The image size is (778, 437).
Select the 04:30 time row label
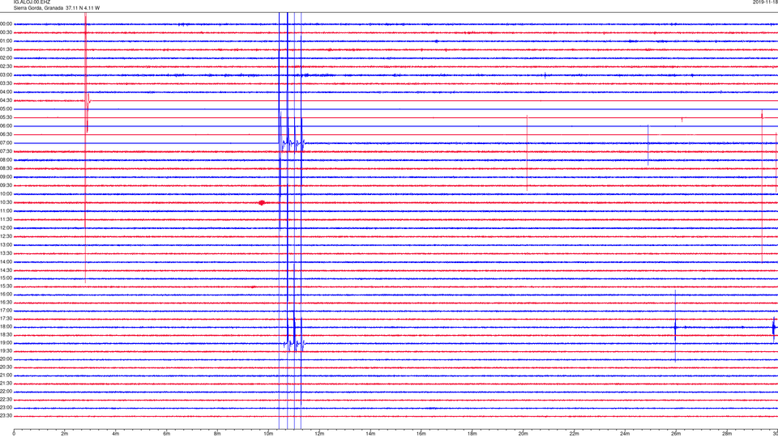[6, 100]
